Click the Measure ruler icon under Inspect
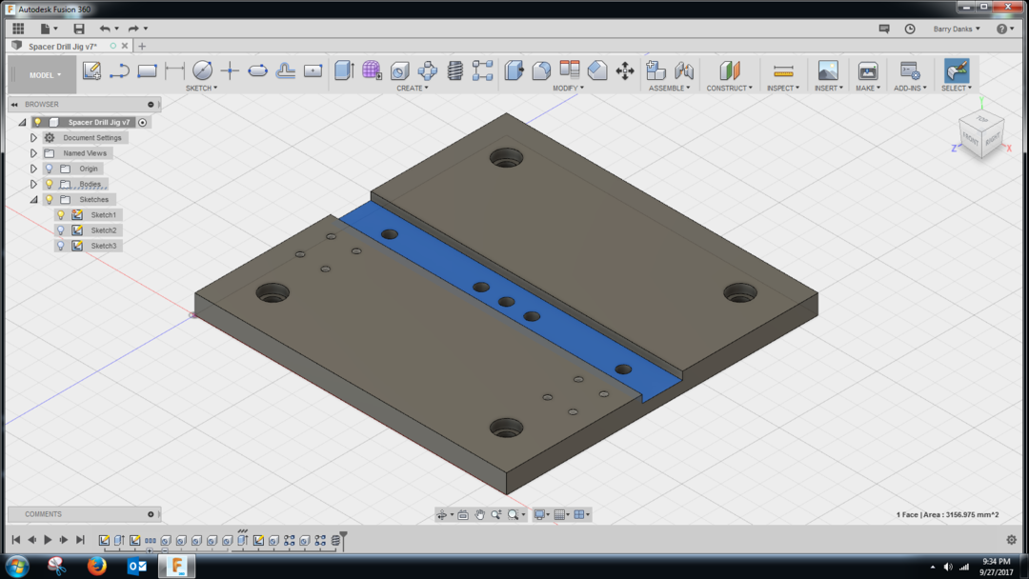 (783, 70)
